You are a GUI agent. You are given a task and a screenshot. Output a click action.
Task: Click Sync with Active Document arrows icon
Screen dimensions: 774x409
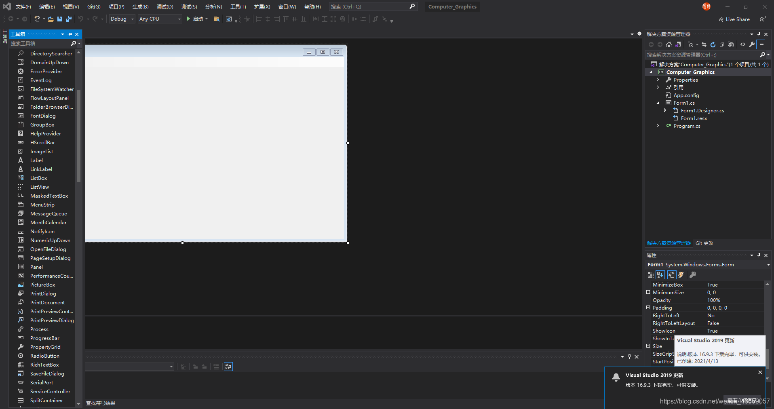(x=704, y=44)
